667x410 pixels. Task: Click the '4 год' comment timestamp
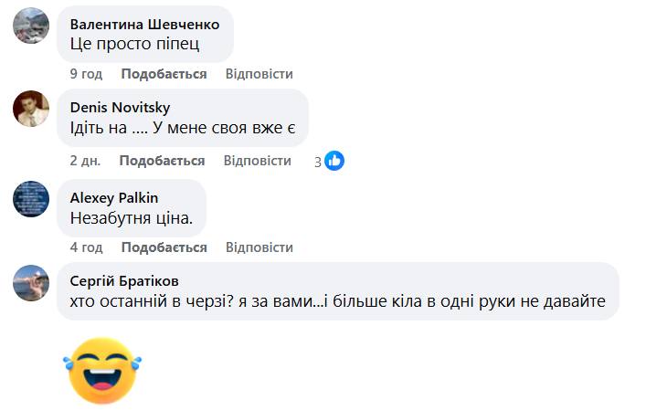pos(86,247)
